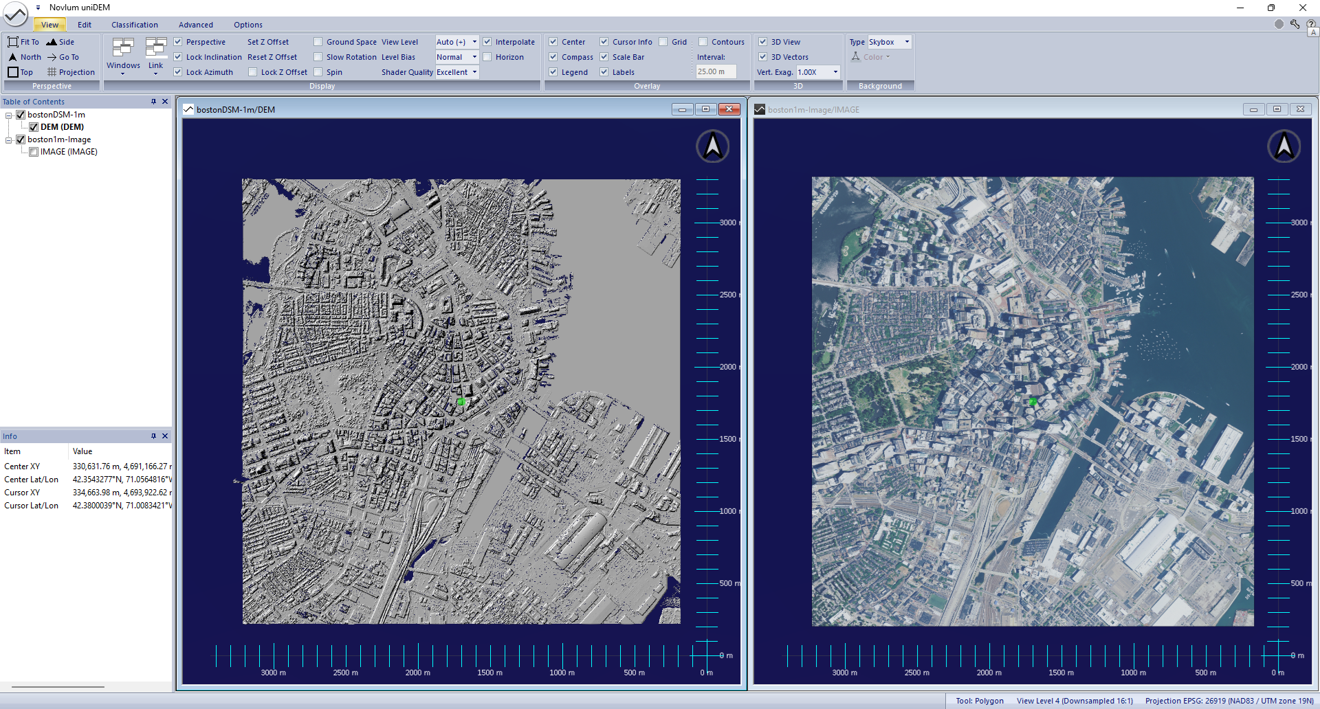Viewport: 1320px width, 709px height.
Task: Click Tool: Polygon in status bar
Action: point(980,701)
